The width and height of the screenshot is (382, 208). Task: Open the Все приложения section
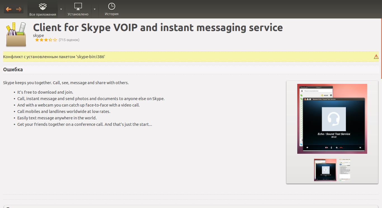click(43, 9)
